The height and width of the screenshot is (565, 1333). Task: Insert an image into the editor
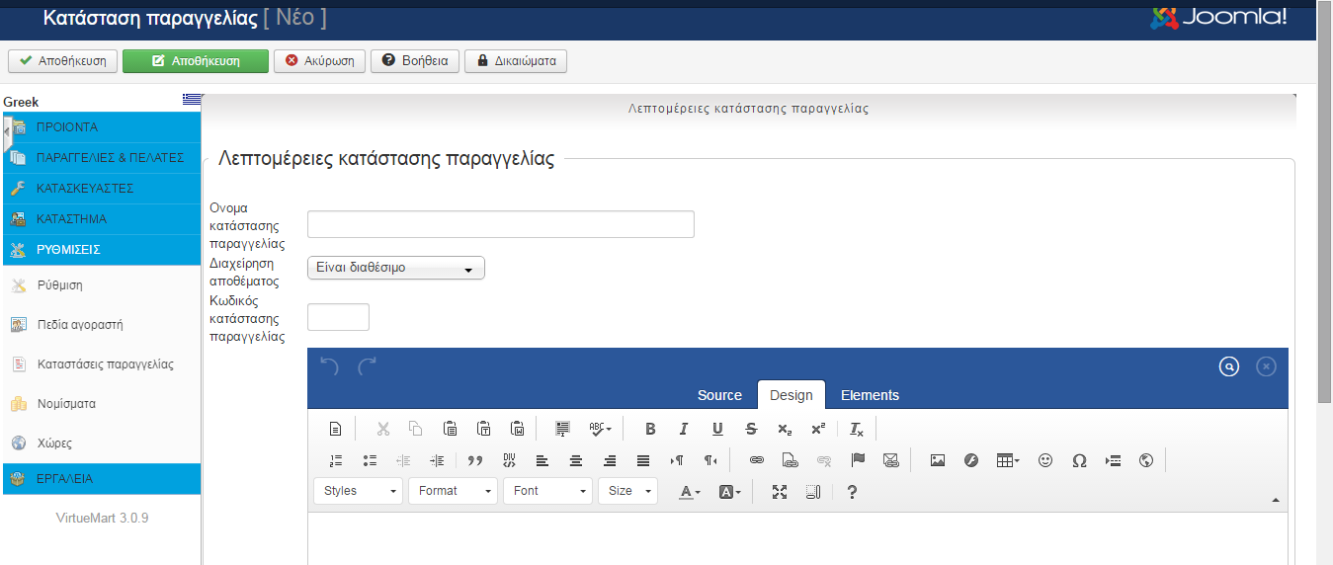[938, 460]
